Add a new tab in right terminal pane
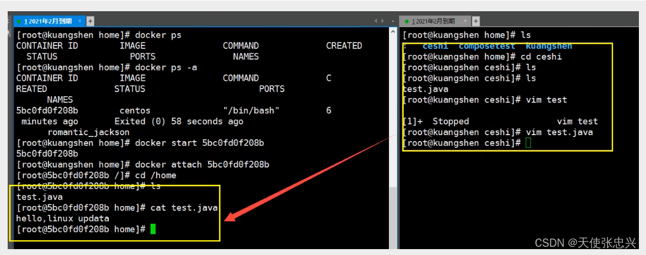Image resolution: width=646 pixels, height=255 pixels. pyautogui.click(x=476, y=21)
